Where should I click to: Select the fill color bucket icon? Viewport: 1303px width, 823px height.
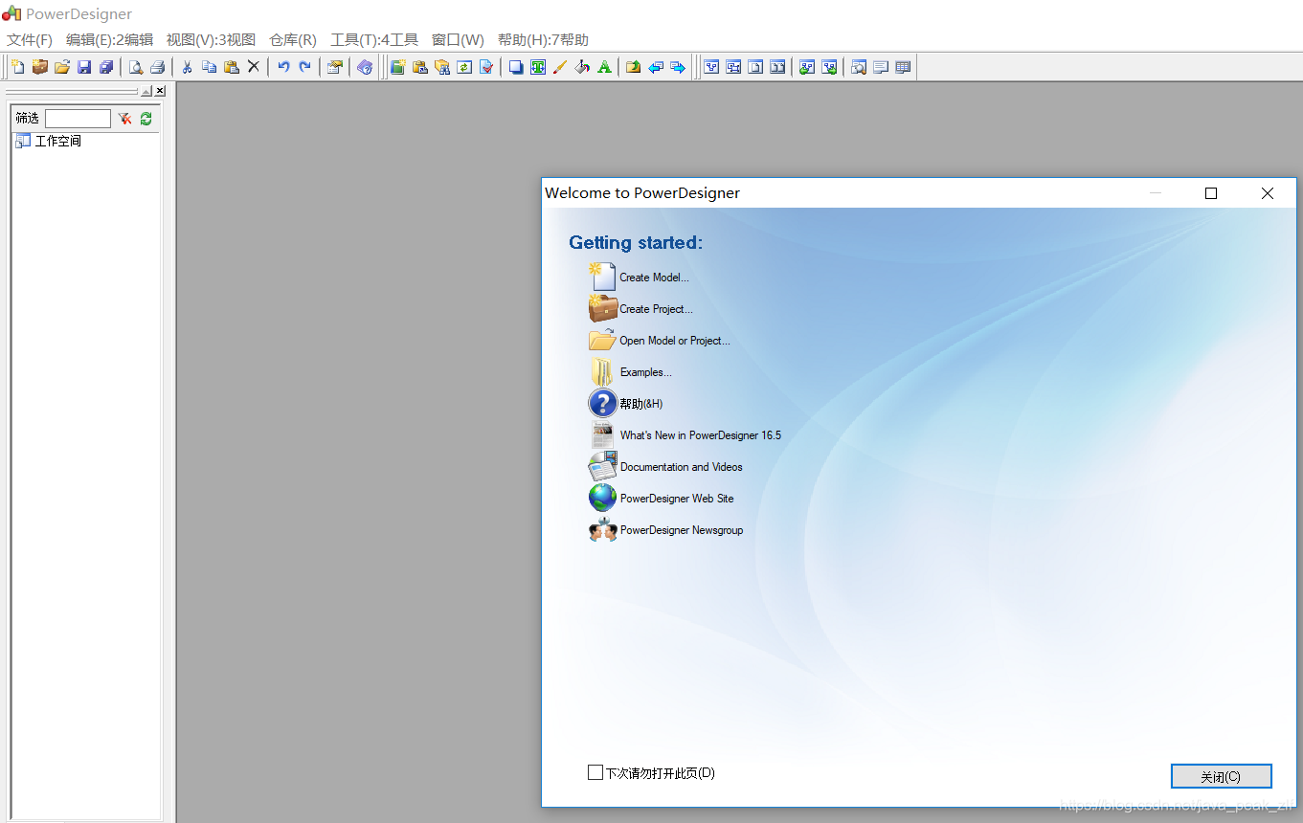[582, 67]
